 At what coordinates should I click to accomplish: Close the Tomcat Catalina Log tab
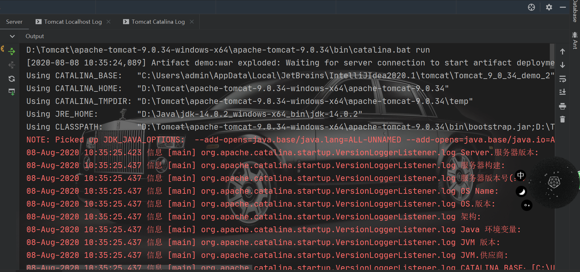[x=192, y=21]
